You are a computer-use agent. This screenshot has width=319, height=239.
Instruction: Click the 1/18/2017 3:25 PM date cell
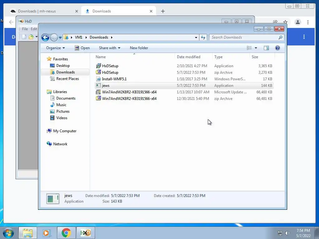(192, 79)
